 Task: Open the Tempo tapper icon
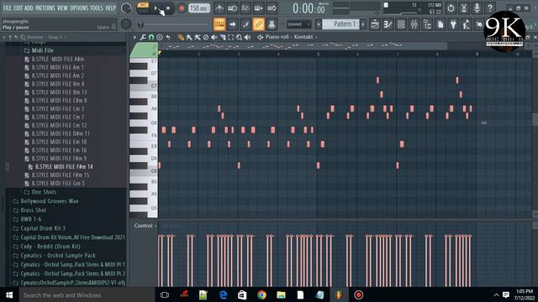[x=466, y=24]
